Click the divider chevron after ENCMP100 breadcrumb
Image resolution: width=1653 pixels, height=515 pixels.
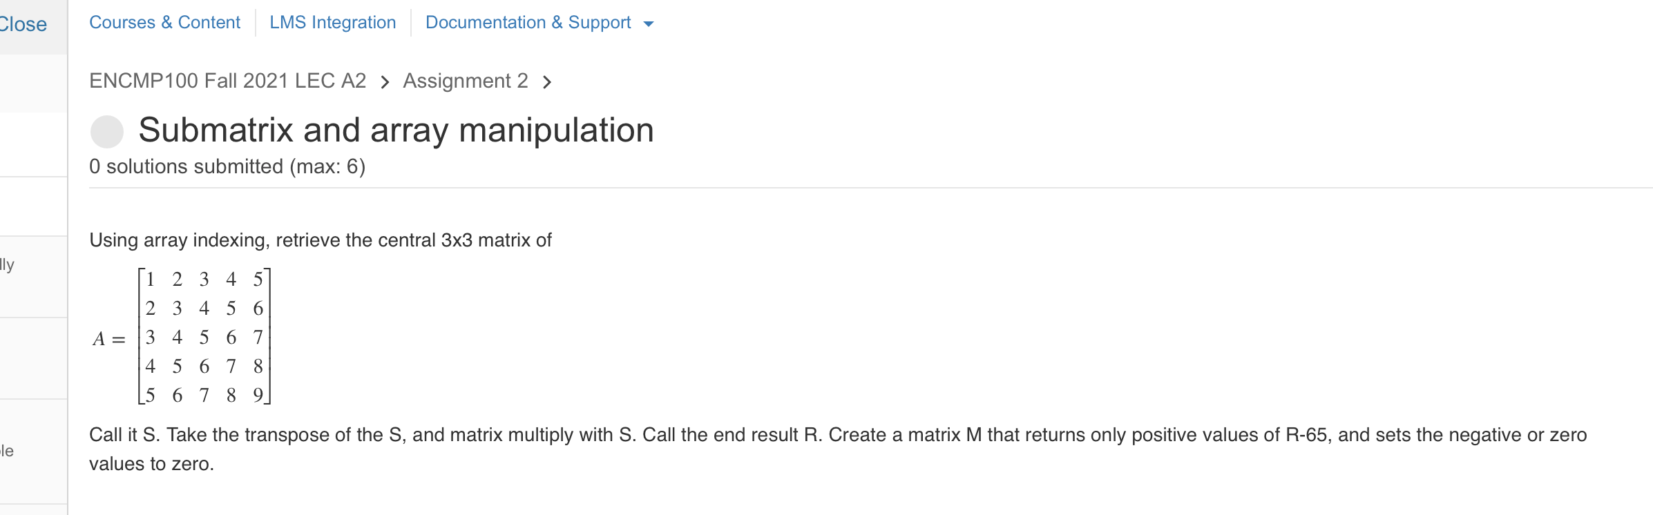[x=385, y=81]
